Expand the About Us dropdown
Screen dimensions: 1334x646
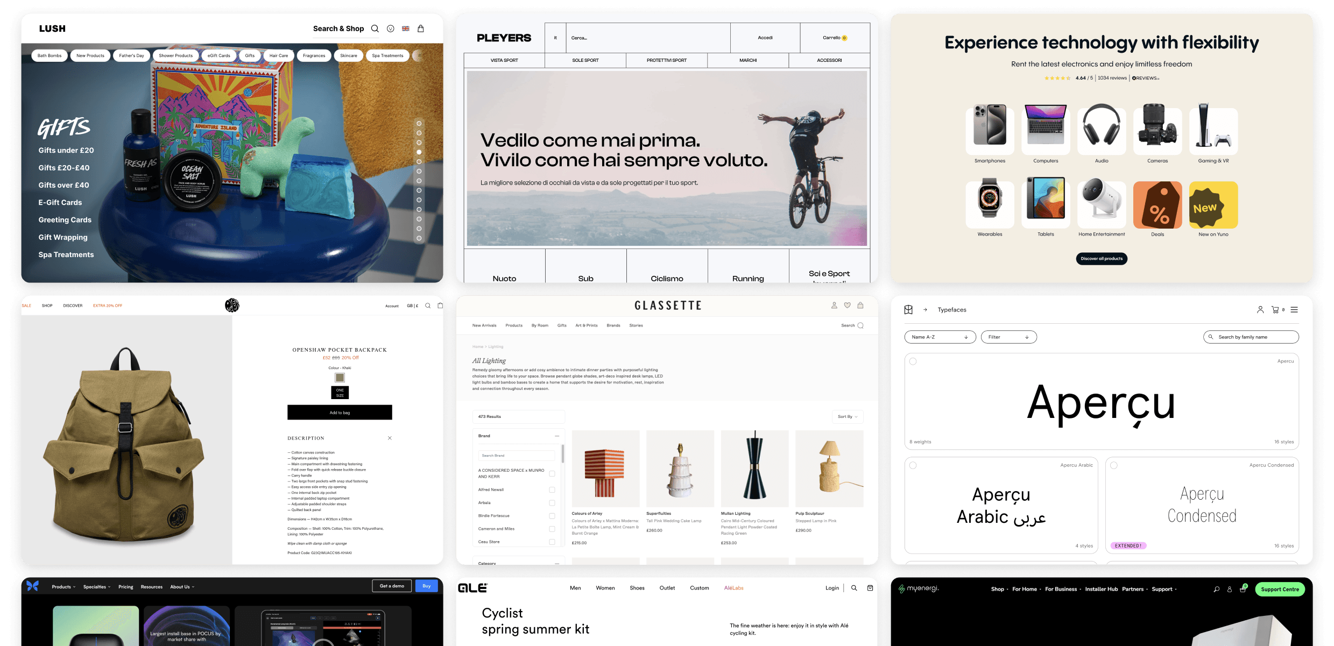pyautogui.click(x=182, y=587)
